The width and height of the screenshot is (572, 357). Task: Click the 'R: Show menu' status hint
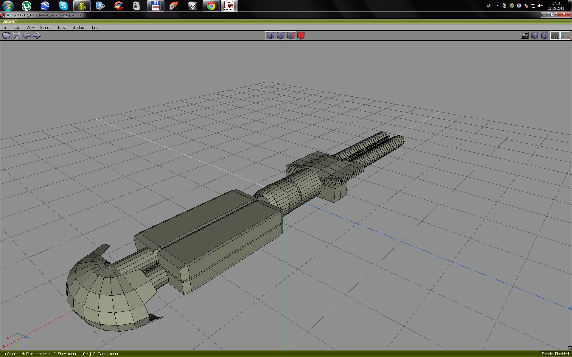tap(65, 354)
